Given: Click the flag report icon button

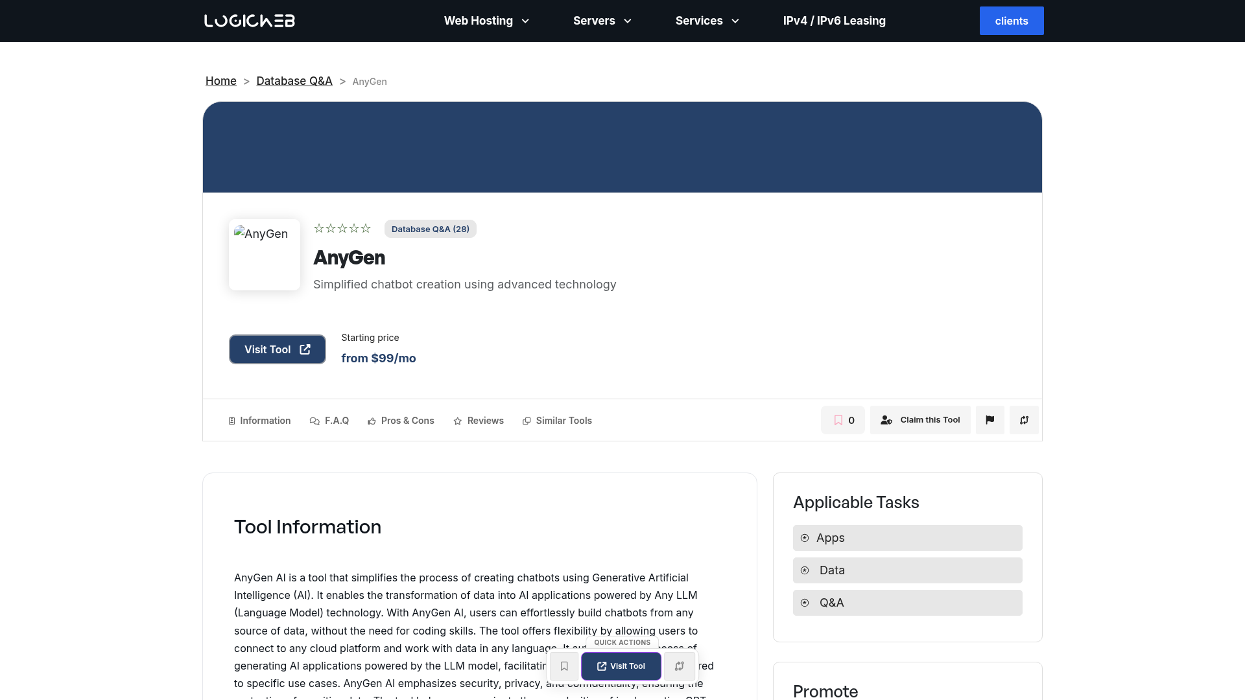Looking at the screenshot, I should [x=990, y=420].
